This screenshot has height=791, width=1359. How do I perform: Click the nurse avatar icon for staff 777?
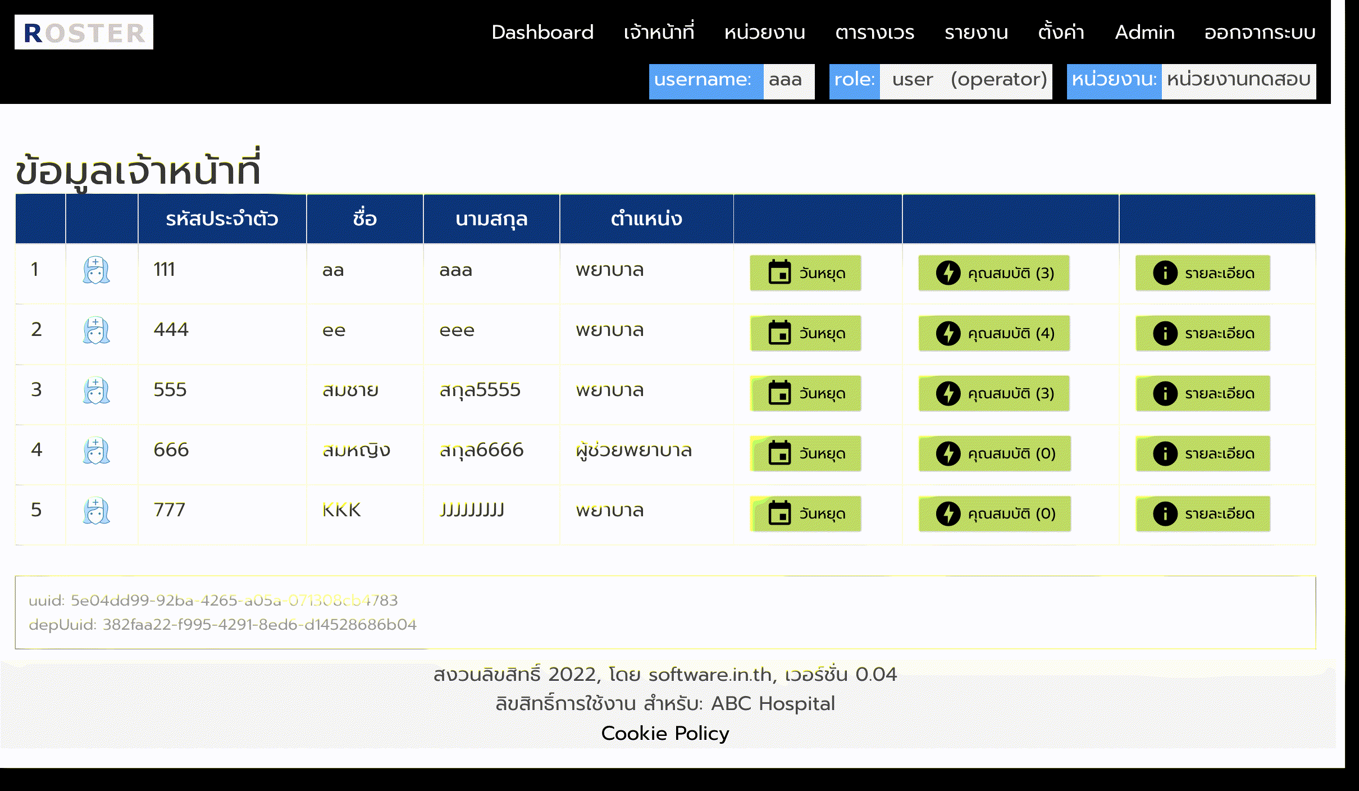[x=96, y=511]
